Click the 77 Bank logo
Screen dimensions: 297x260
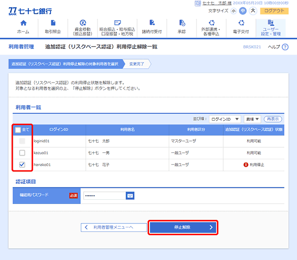click(30, 11)
